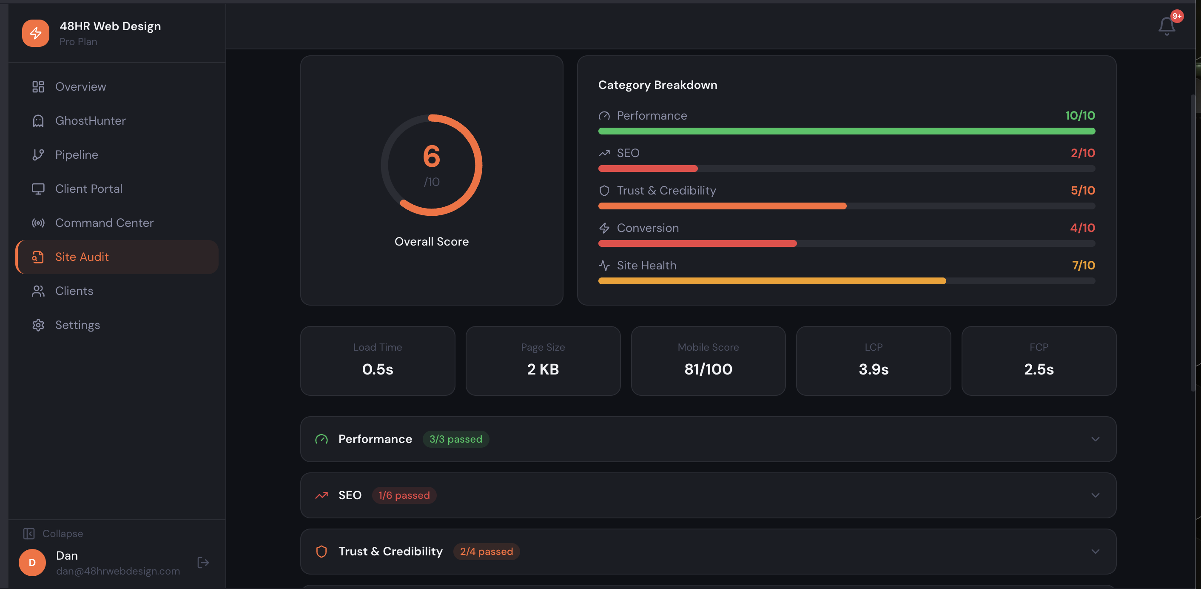Click the 3/3 passed Performance badge
1201x589 pixels.
click(x=455, y=439)
